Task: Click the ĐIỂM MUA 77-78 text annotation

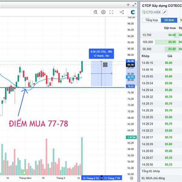Action: pyautogui.click(x=39, y=123)
